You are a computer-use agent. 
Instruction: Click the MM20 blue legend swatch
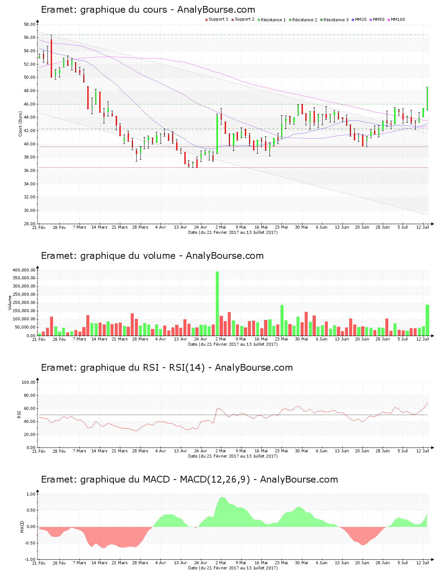point(353,20)
